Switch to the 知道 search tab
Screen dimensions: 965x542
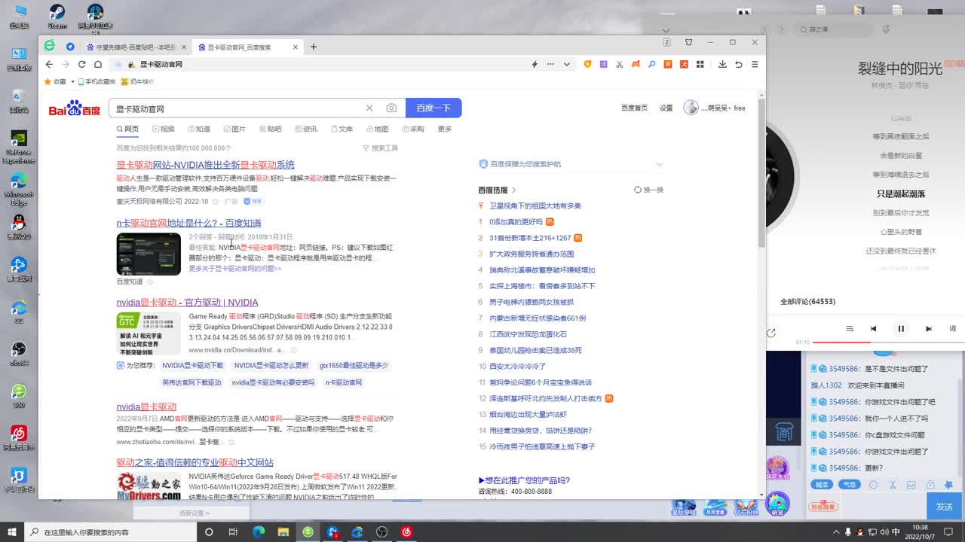point(199,129)
